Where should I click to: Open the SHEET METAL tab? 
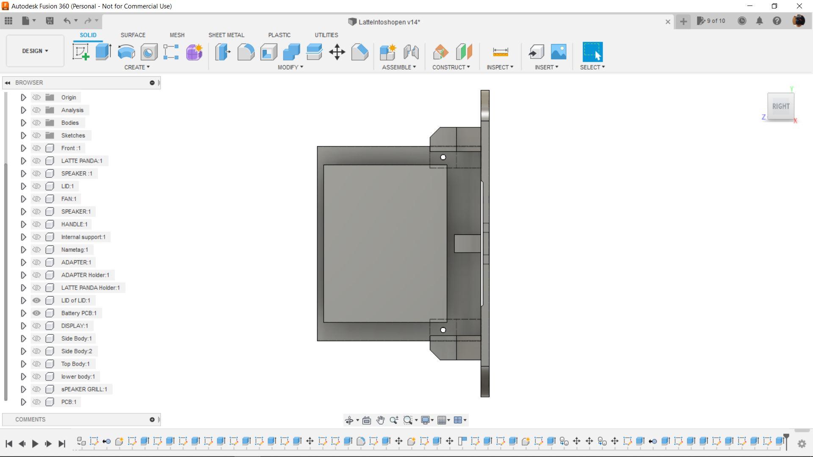[226, 35]
